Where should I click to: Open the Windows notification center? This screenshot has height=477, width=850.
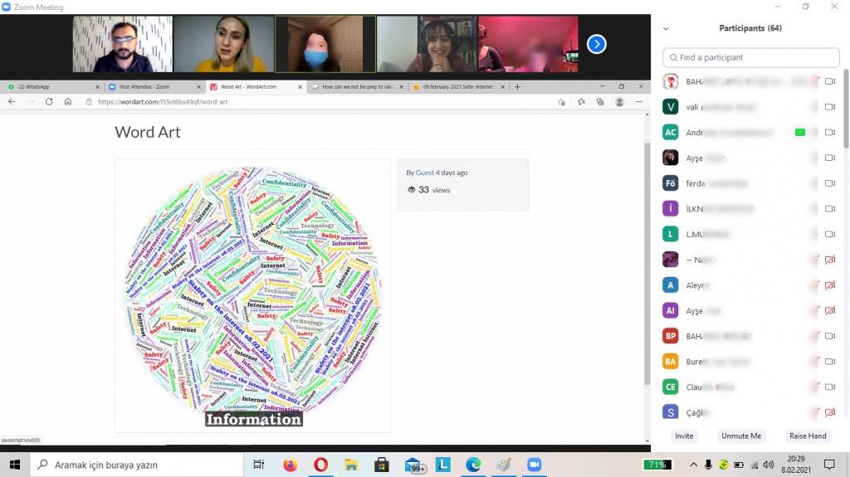coord(829,465)
